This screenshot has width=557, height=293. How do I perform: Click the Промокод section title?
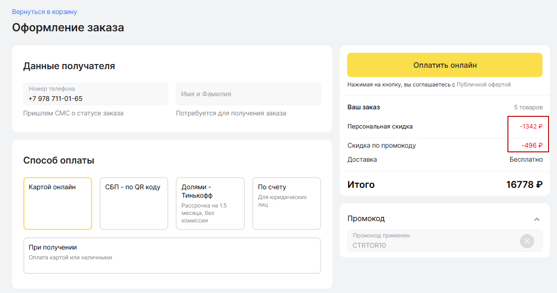(x=366, y=219)
